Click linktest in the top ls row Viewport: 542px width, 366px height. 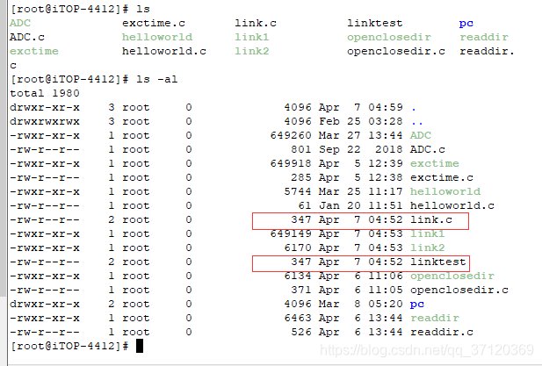coord(375,23)
